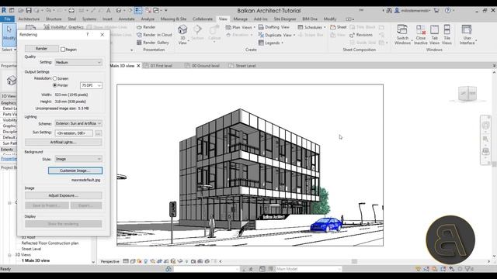Switch to the 01 First level view tab
This screenshot has height=279, width=497.
[x=161, y=66]
